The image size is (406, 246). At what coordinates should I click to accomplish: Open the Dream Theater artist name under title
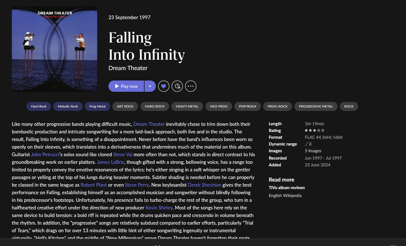128,68
